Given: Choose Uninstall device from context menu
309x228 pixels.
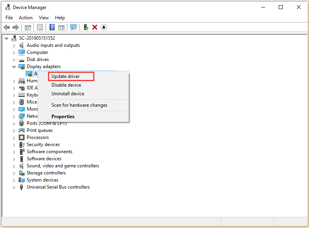Looking at the screenshot, I should pos(68,94).
